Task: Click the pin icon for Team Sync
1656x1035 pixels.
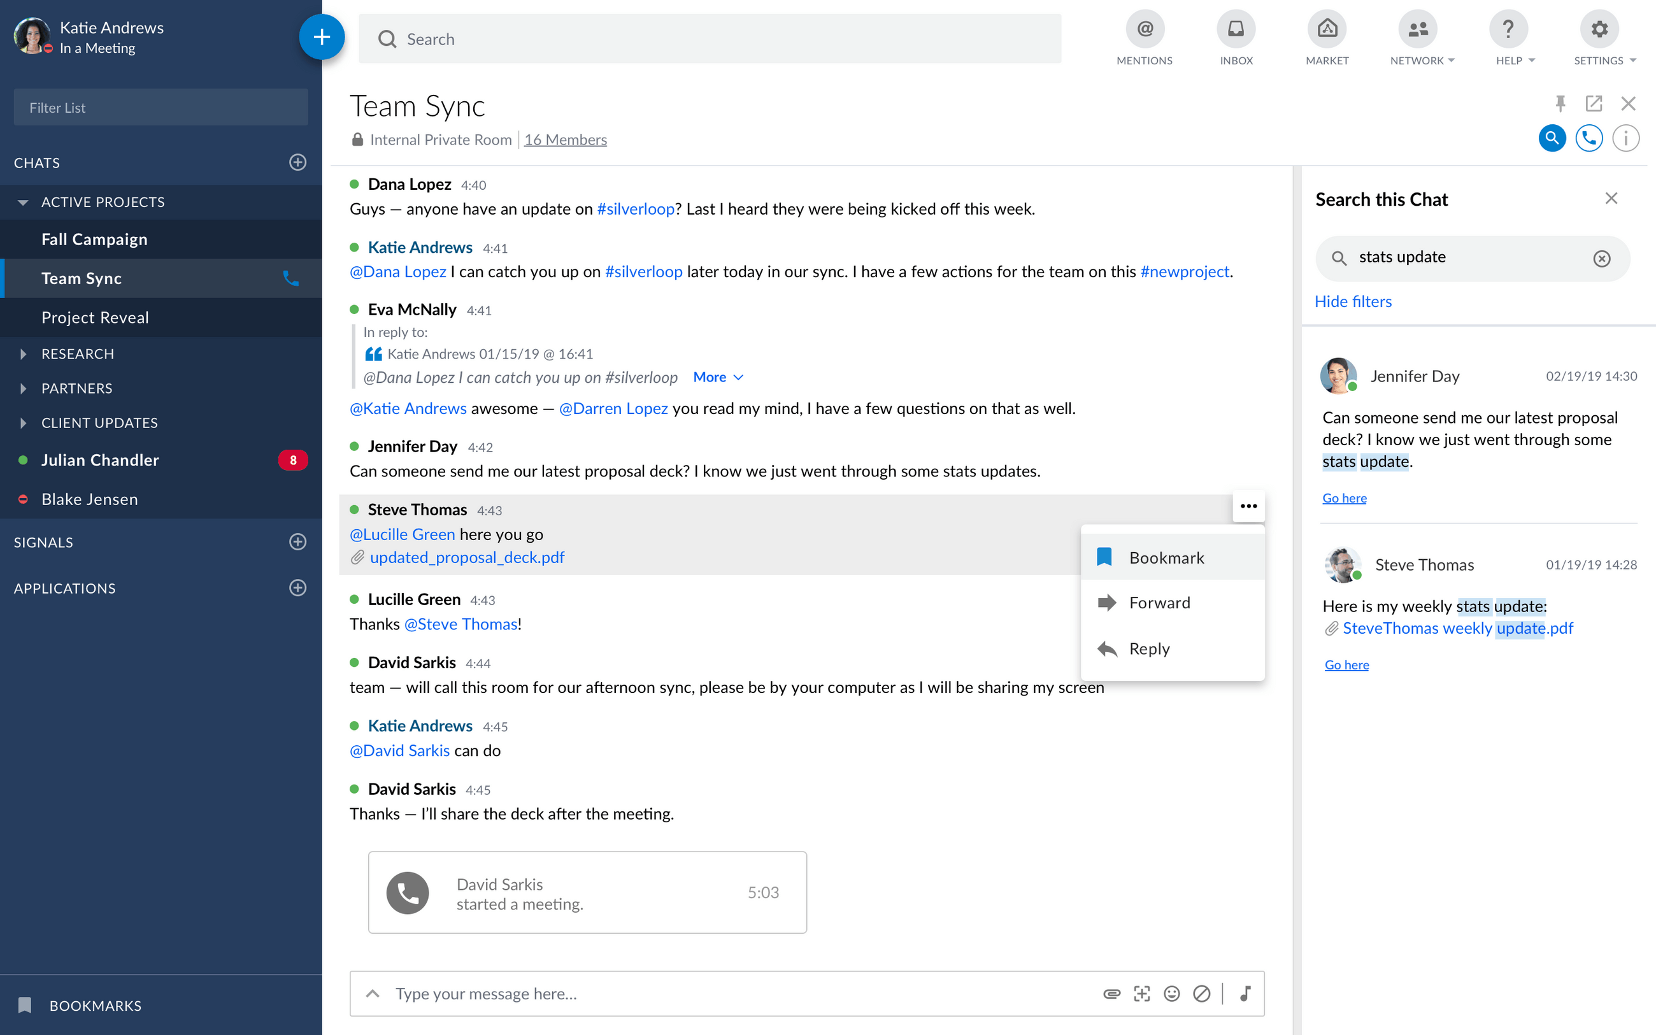Action: tap(1560, 103)
